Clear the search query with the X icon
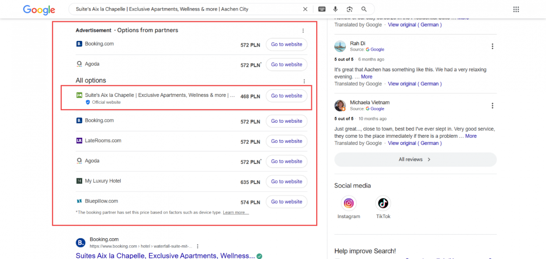The image size is (546, 259). coord(305,9)
